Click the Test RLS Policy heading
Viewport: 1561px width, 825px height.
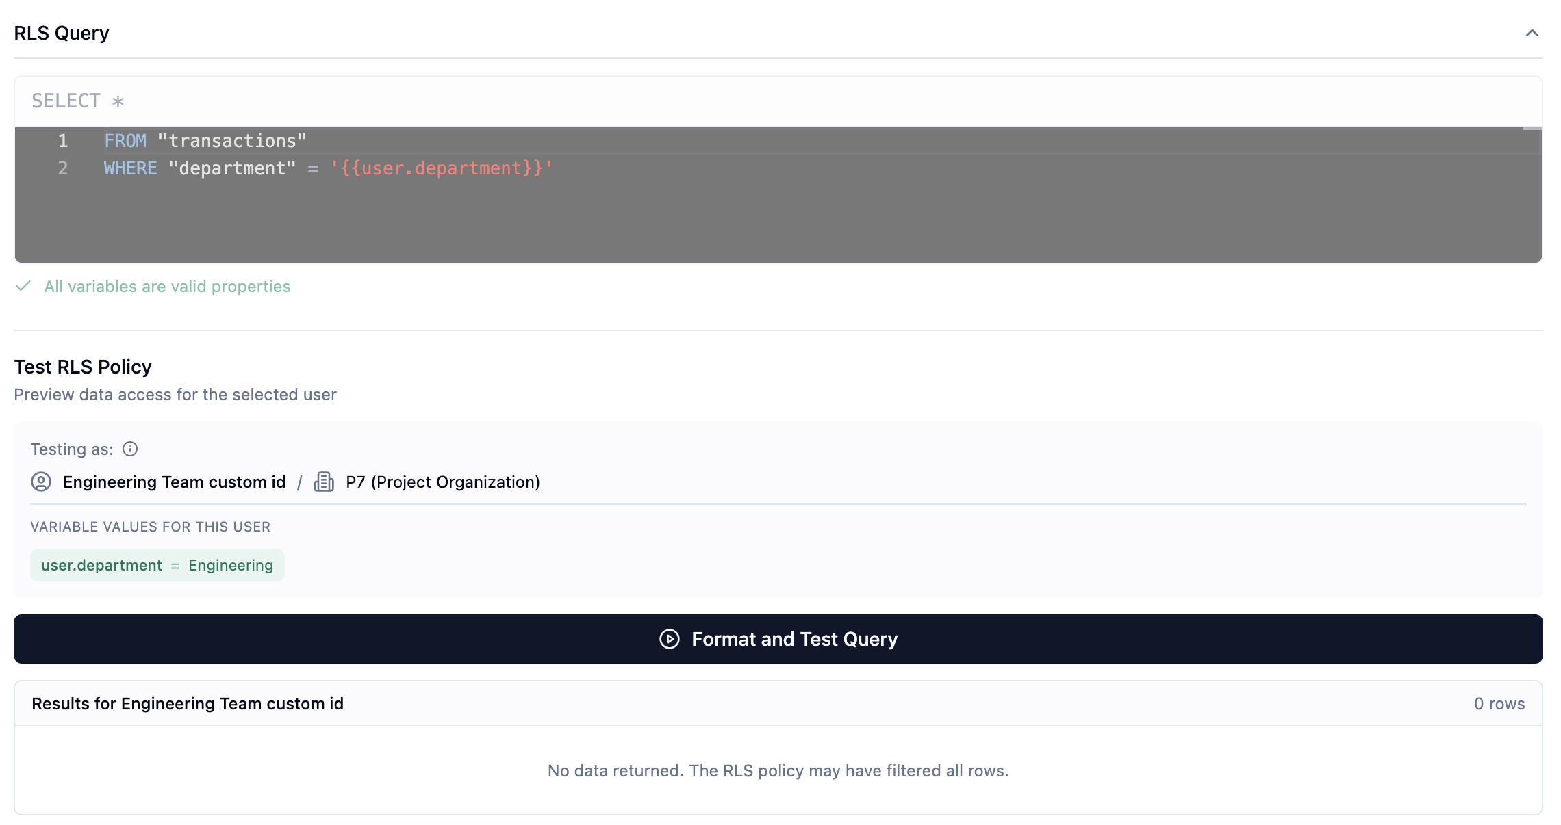pyautogui.click(x=83, y=366)
